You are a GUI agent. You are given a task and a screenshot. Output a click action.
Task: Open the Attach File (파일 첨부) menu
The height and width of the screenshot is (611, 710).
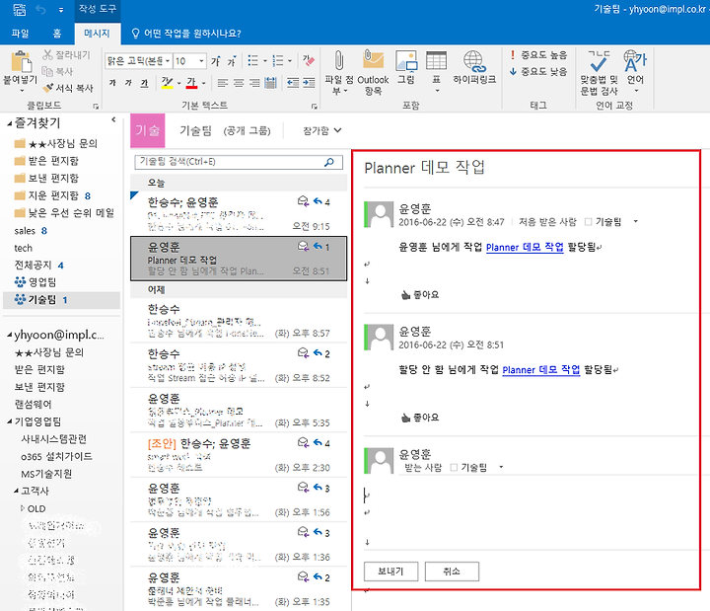pyautogui.click(x=338, y=72)
